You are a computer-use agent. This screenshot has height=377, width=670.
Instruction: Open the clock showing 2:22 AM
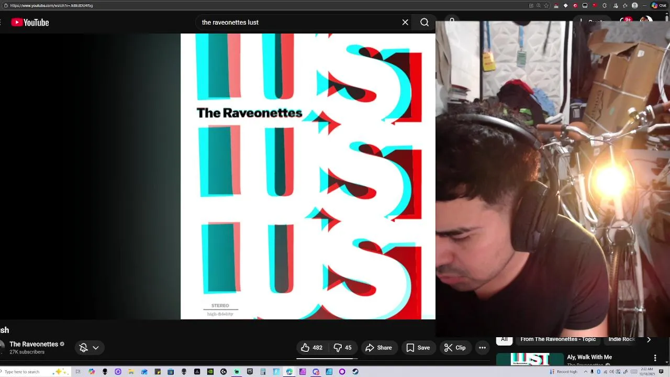(x=647, y=372)
